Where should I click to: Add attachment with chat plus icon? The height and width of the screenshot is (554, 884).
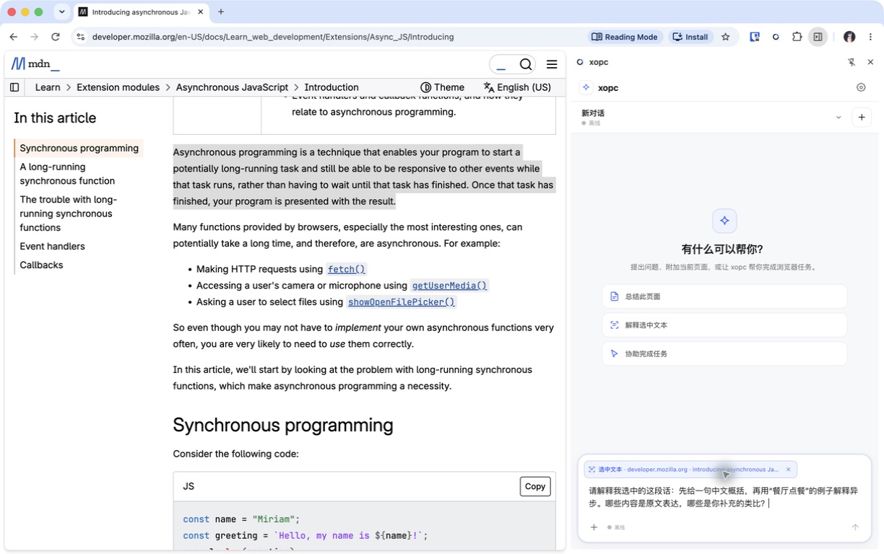[594, 527]
